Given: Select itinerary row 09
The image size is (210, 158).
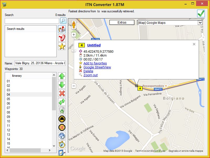Looking at the screenshot, I should click(x=28, y=117).
